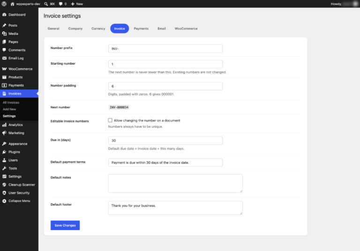Focus the Number prefix field
Viewport: 360px width, 251px height.
coord(165,49)
